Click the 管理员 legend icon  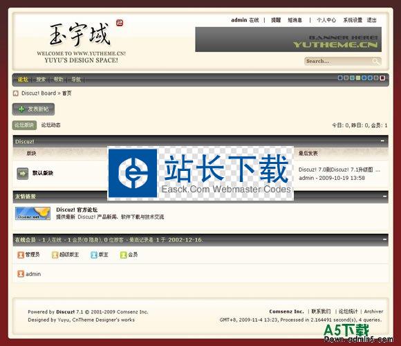(x=21, y=255)
